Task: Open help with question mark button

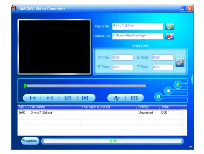Action: click(134, 98)
